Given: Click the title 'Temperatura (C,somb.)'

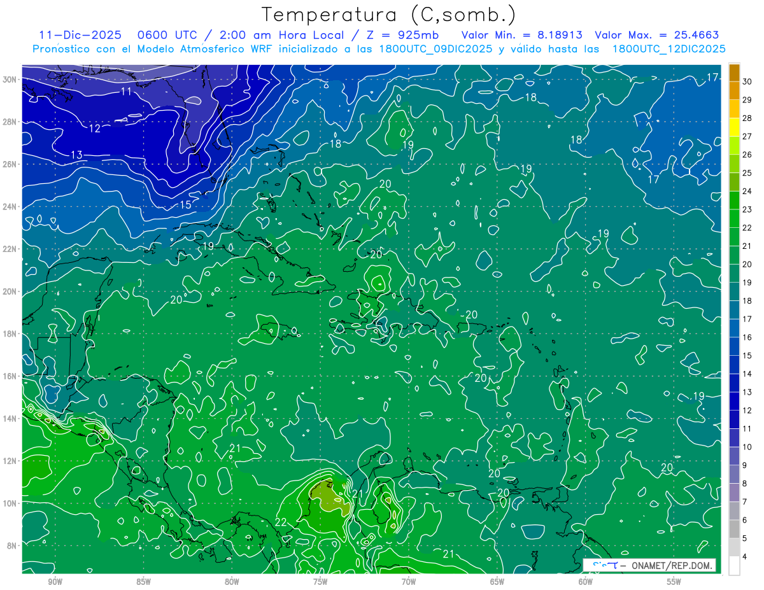Looking at the screenshot, I should [388, 15].
